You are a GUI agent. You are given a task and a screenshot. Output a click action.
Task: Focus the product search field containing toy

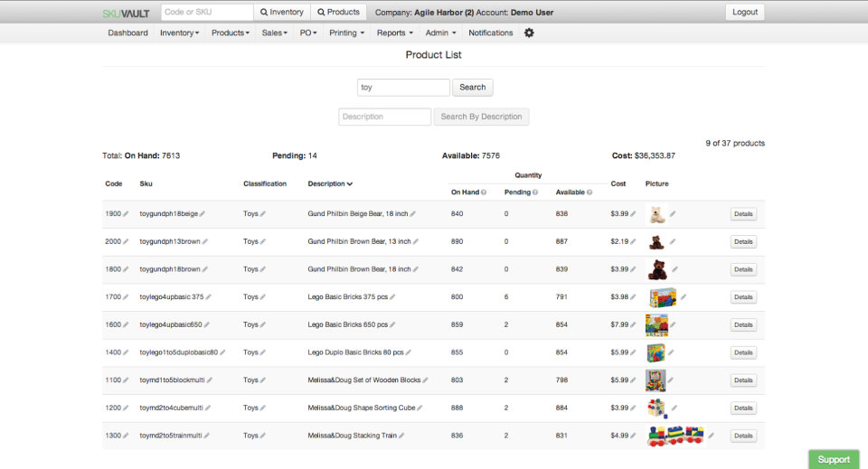click(x=403, y=88)
